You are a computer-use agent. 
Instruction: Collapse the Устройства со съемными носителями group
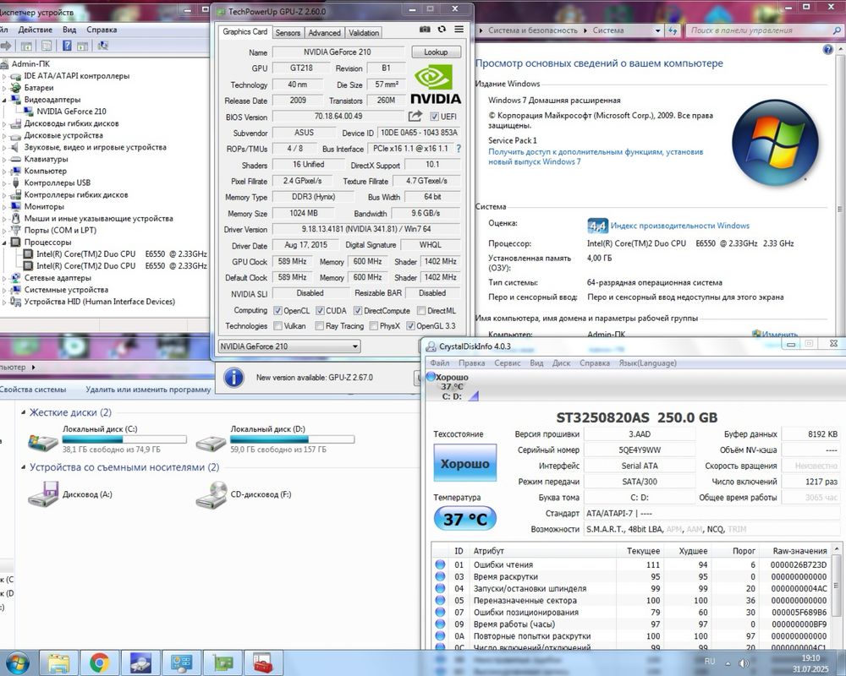coord(23,467)
